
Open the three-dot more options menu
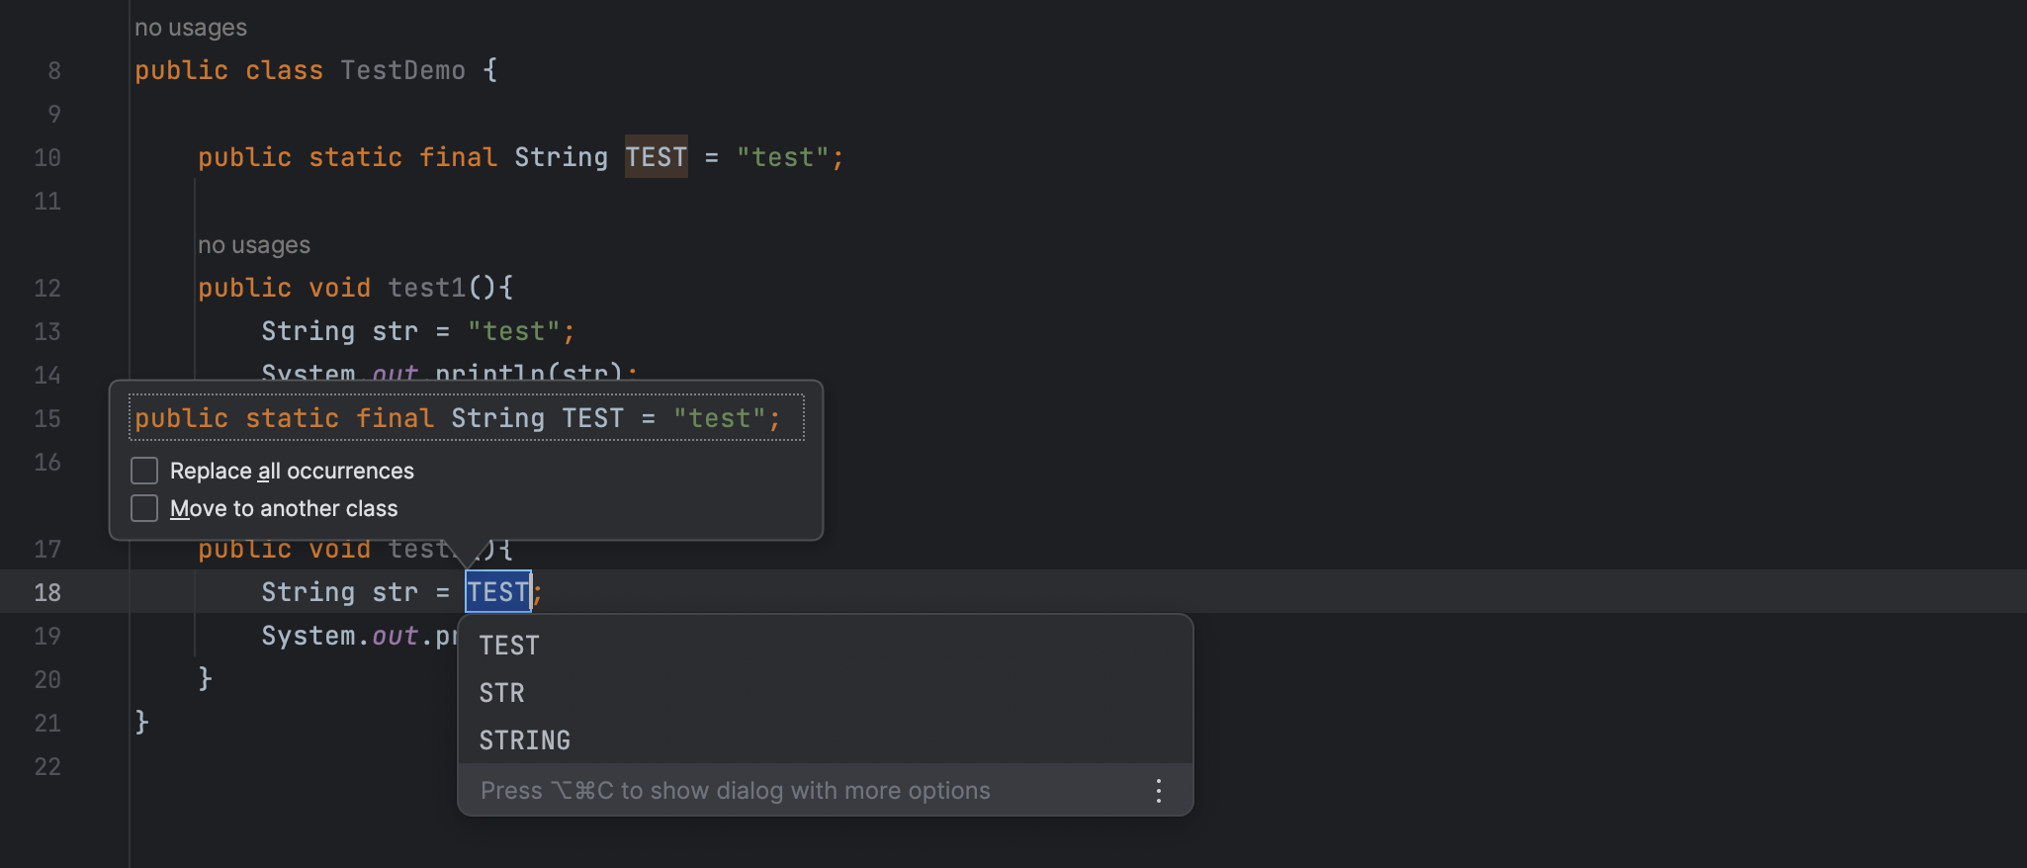coord(1158,790)
